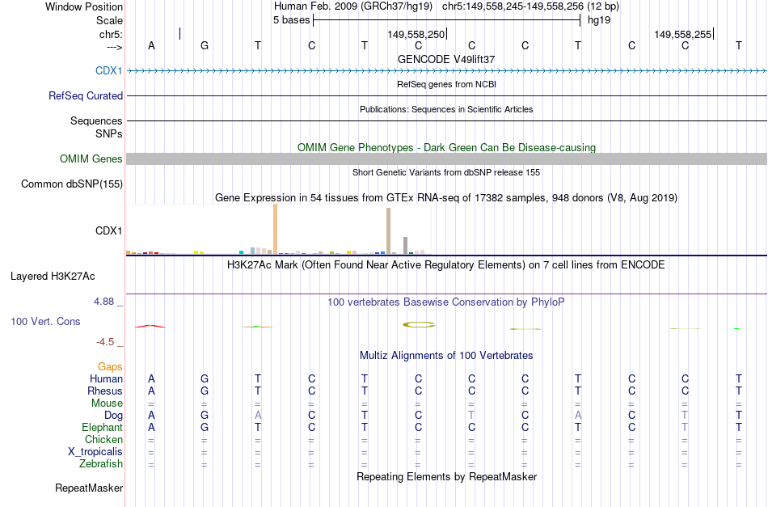Viewport: 768px width, 507px height.
Task: Click the position marker 149,558,250
Action: pyautogui.click(x=416, y=34)
